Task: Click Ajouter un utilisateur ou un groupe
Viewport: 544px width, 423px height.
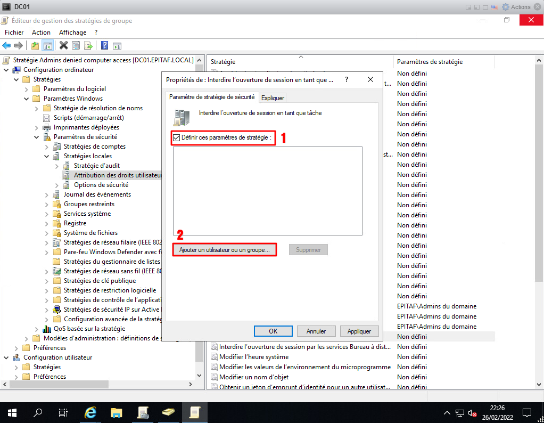Action: (225, 250)
